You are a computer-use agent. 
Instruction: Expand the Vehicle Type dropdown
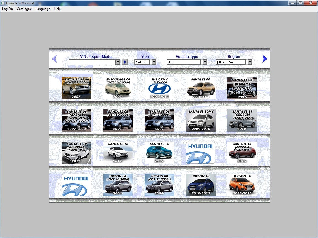[x=205, y=62]
